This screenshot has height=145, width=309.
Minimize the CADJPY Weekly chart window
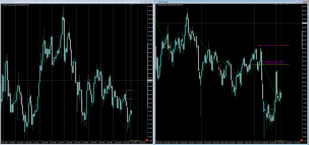(x=297, y=2)
